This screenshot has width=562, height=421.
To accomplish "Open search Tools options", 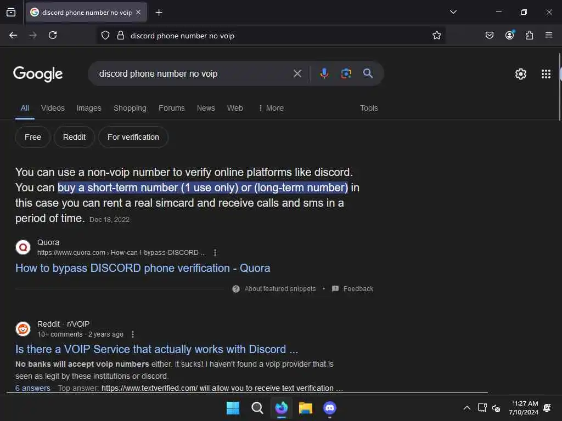I will pyautogui.click(x=369, y=108).
